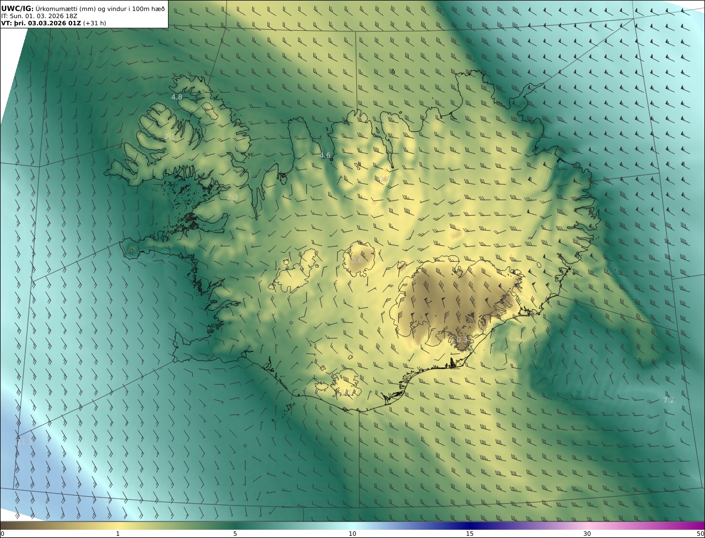Click the 0.3 value label south of Vatnajökull
705x538 pixels.
tap(462, 340)
